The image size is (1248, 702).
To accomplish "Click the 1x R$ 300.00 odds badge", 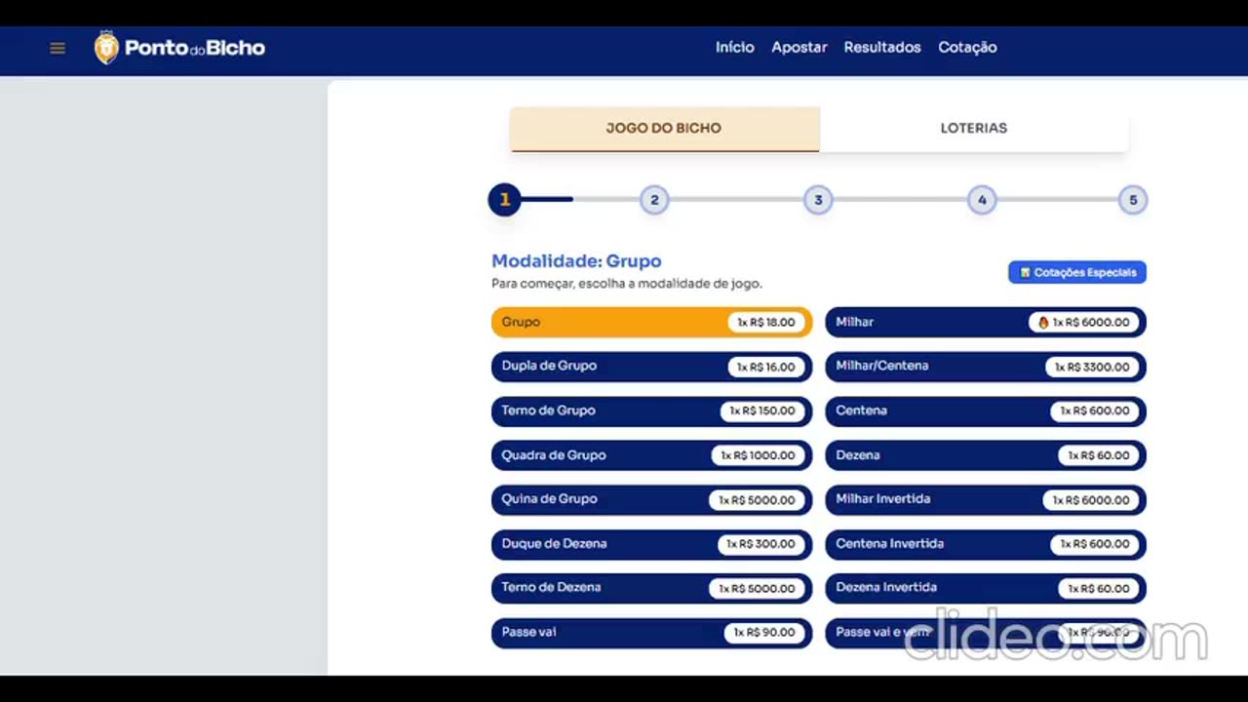I will click(x=762, y=545).
